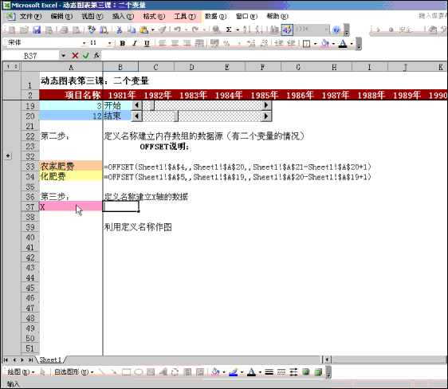
Task: Open the font size dropdown
Action: coord(109,43)
